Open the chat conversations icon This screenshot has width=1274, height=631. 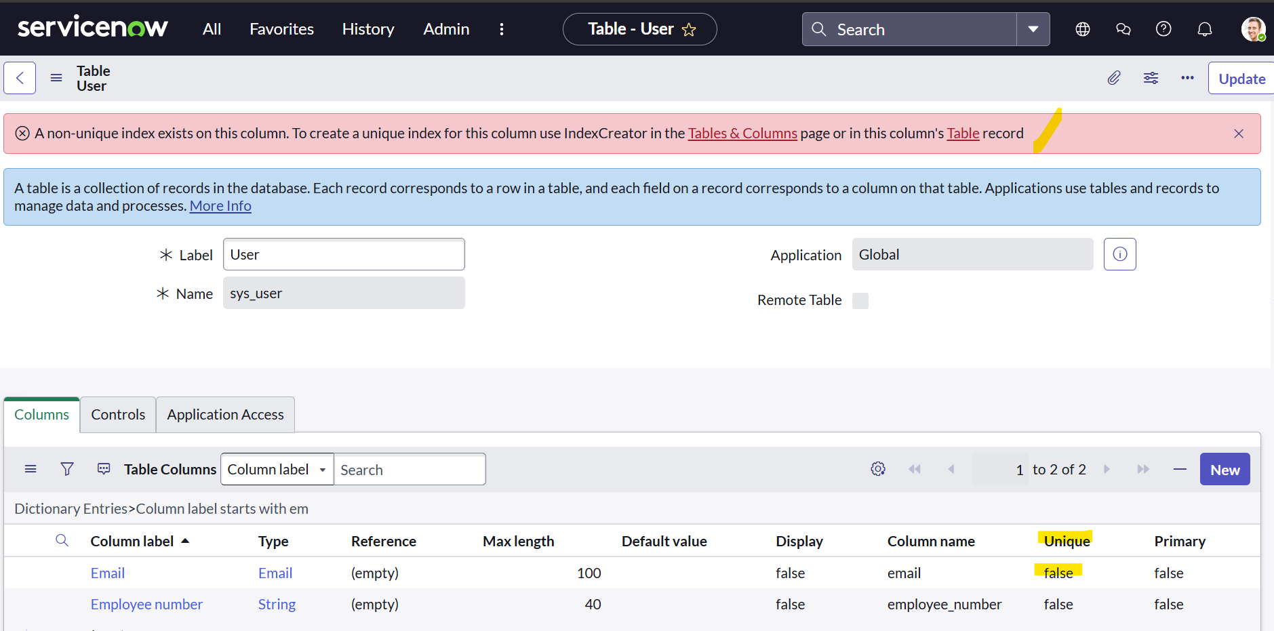[1123, 29]
